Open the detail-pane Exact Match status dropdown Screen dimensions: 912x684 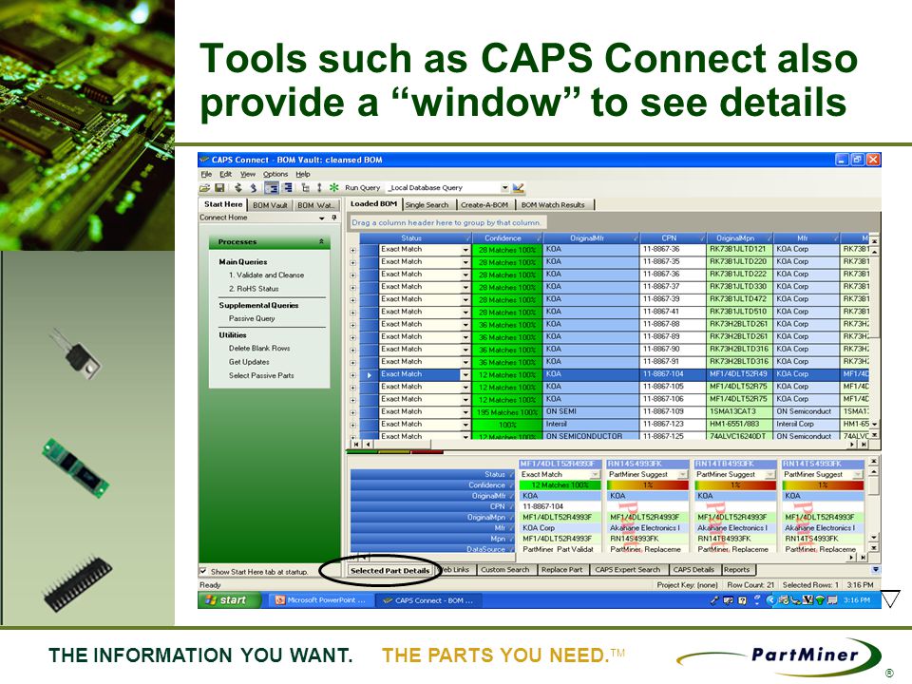[x=595, y=475]
